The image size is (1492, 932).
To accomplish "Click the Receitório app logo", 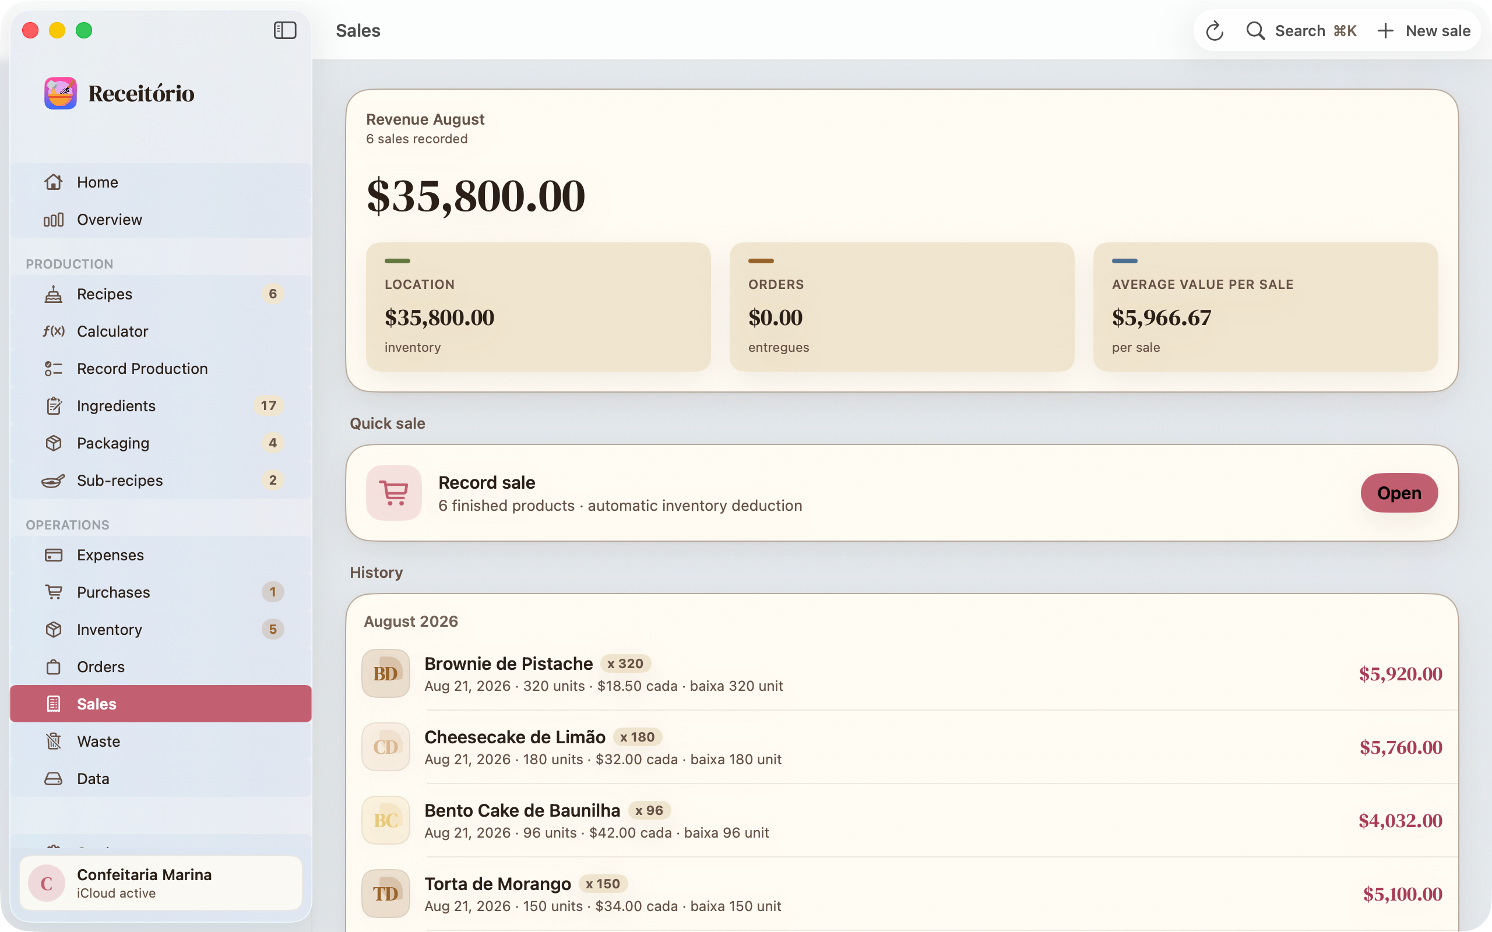I will (x=61, y=93).
